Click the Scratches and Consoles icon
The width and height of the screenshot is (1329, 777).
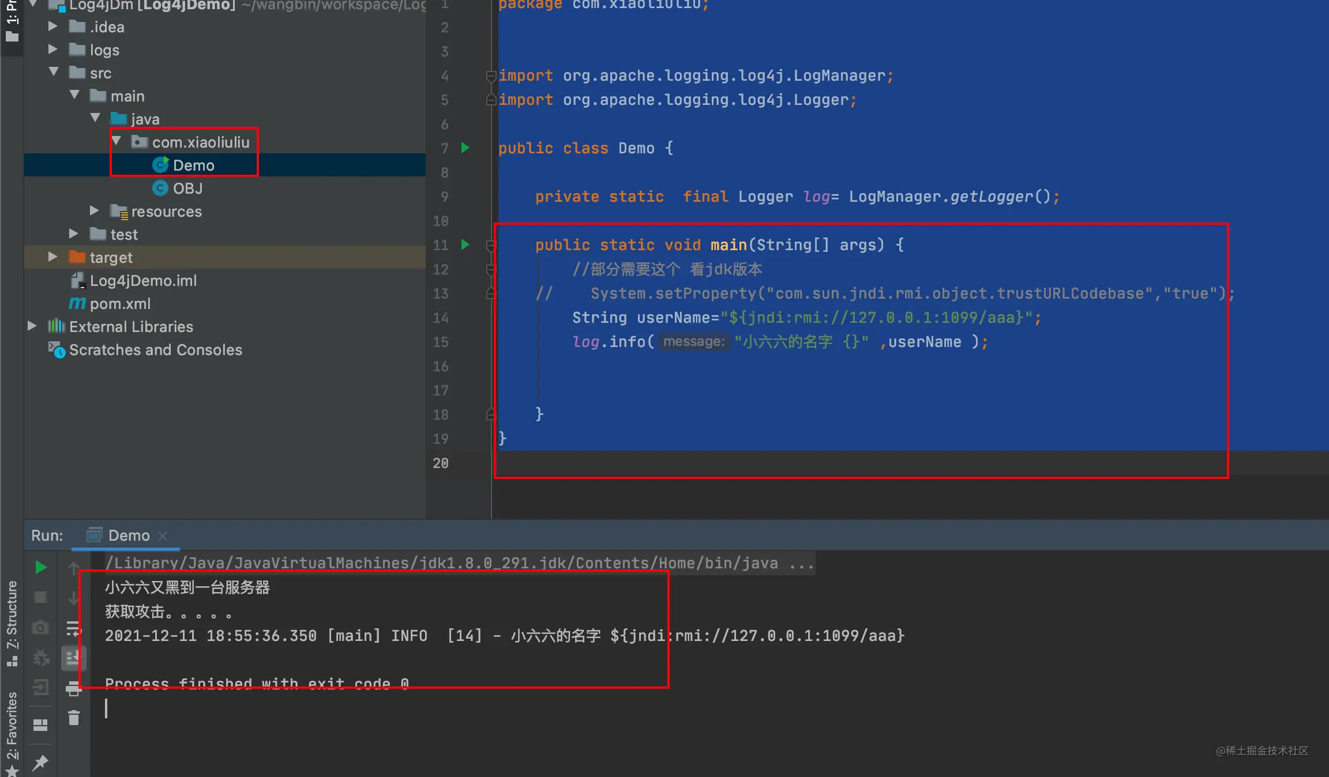pyautogui.click(x=57, y=350)
